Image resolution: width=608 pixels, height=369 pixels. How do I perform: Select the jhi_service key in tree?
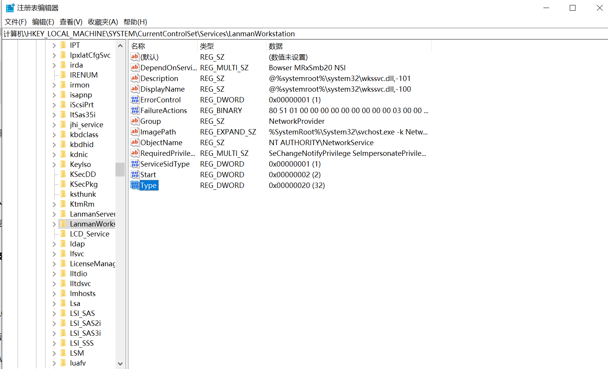[86, 125]
